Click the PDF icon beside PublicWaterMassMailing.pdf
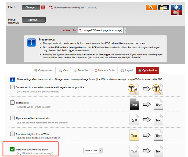Viewport: 188px width, 157px height. coord(51,8)
